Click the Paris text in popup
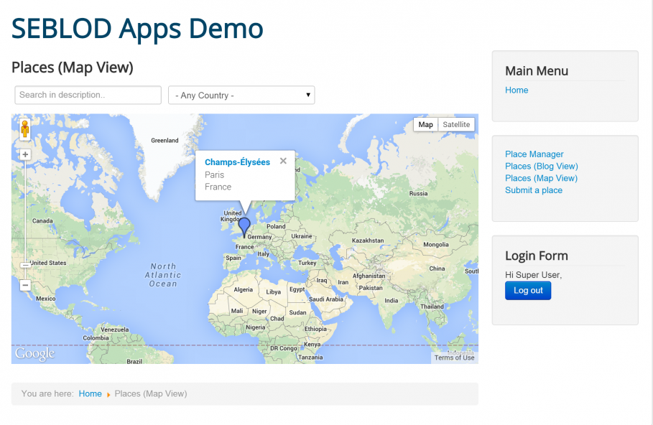Screen dimensions: 653x425 click(x=215, y=175)
